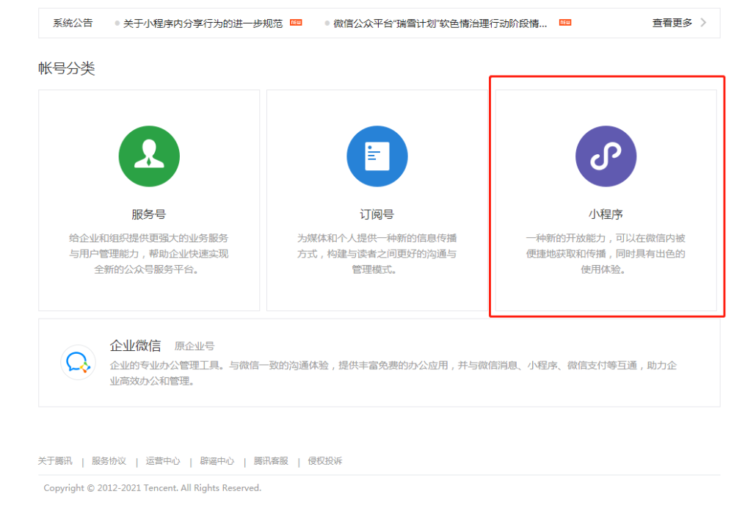Click the 服务号 description starting 给企业和组织
The height and width of the screenshot is (508, 734).
pos(149,254)
